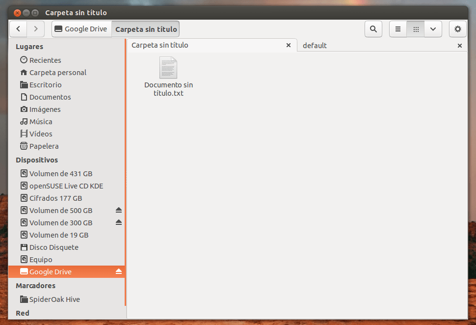This screenshot has height=325, width=476.
Task: Open SpiderOak Hive bookmark
Action: [x=54, y=299]
